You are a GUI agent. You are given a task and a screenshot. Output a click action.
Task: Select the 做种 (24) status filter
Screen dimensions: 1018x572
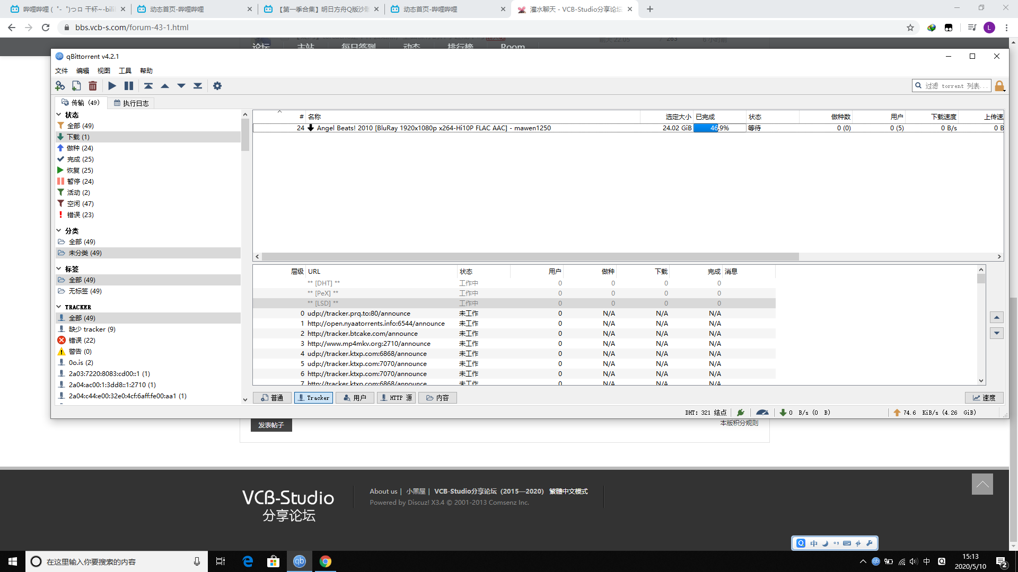tap(148, 148)
